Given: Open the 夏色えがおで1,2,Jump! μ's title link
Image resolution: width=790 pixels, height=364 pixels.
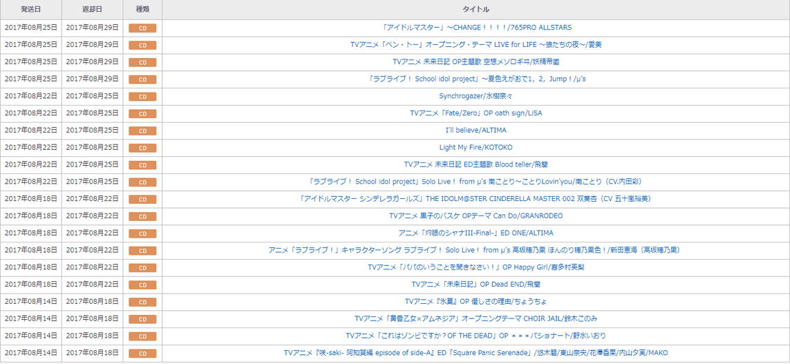Looking at the screenshot, I should (476, 79).
